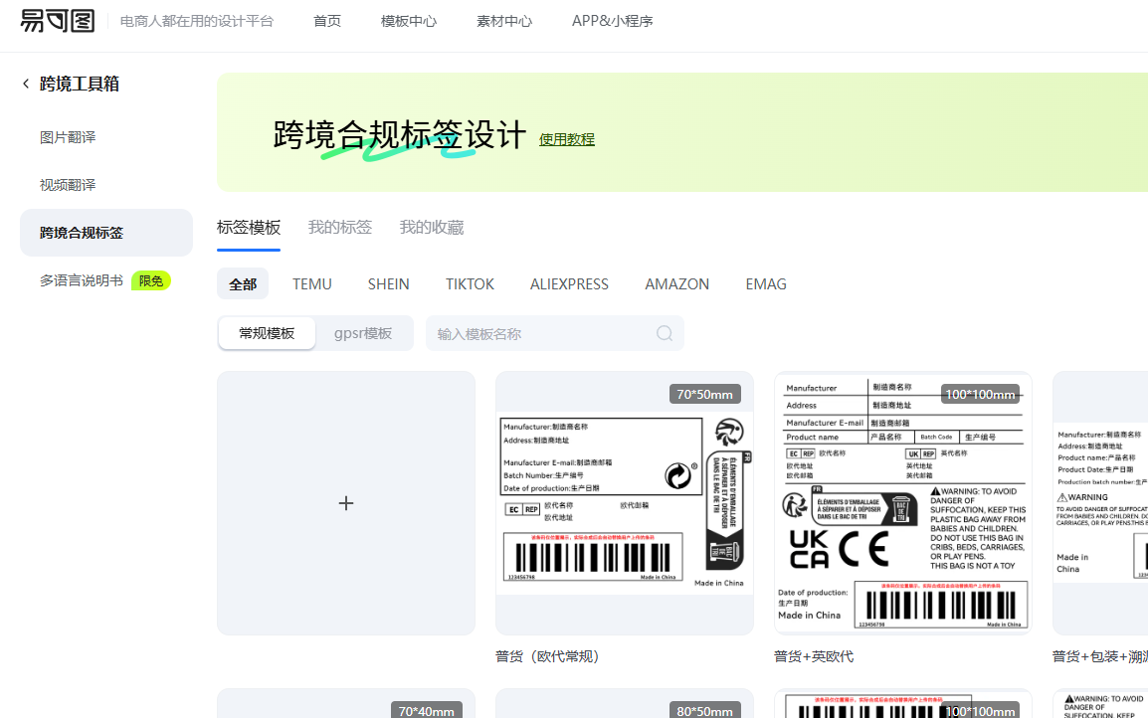Open the APP&小程序 nav item
This screenshot has height=718, width=1148.
coord(612,21)
